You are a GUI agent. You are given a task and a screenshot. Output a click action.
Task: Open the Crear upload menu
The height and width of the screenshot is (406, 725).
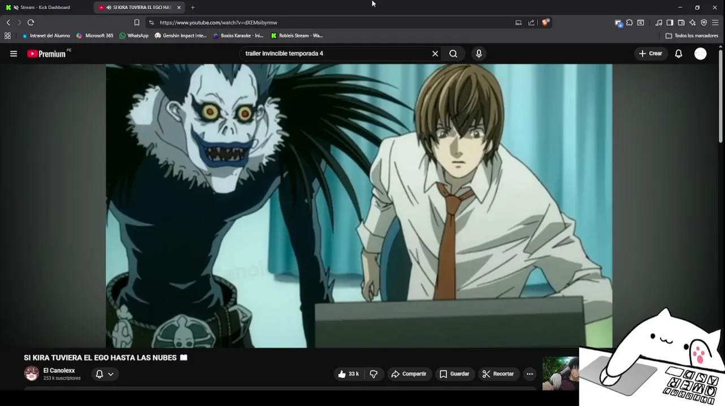(x=650, y=54)
